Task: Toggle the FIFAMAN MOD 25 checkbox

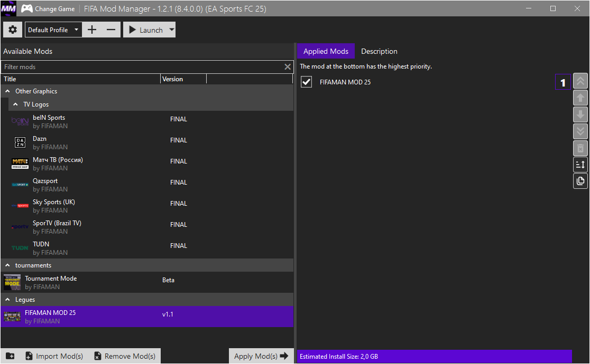Action: pos(306,82)
